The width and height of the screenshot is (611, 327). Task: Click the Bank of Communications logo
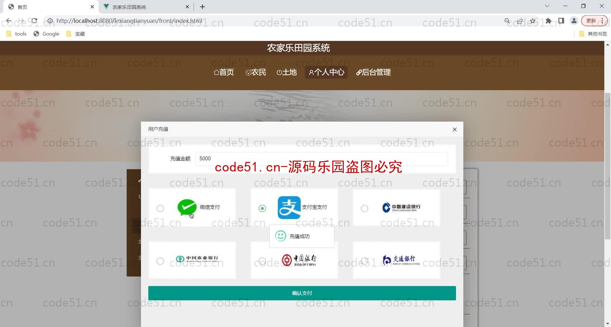401,260
